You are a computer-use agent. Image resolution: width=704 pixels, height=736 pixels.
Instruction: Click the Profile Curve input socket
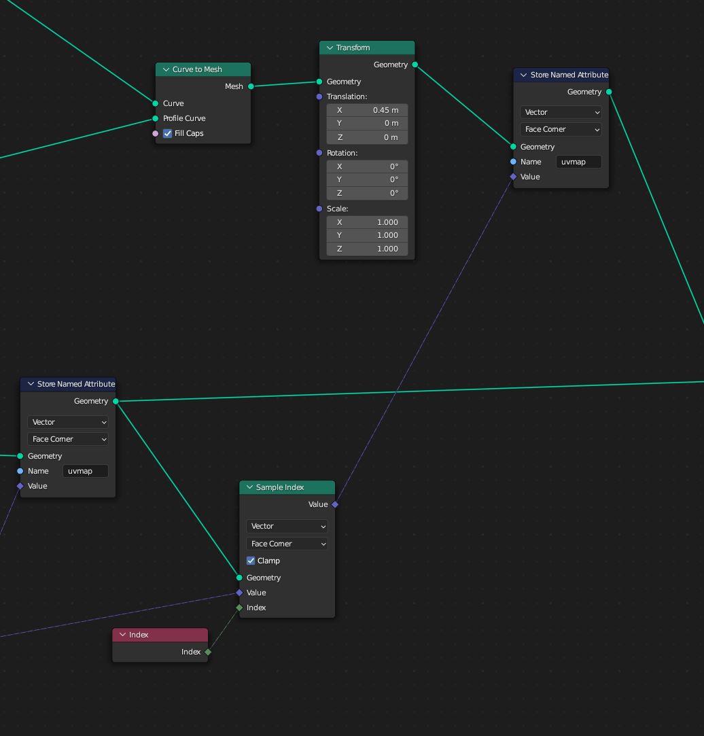click(156, 118)
